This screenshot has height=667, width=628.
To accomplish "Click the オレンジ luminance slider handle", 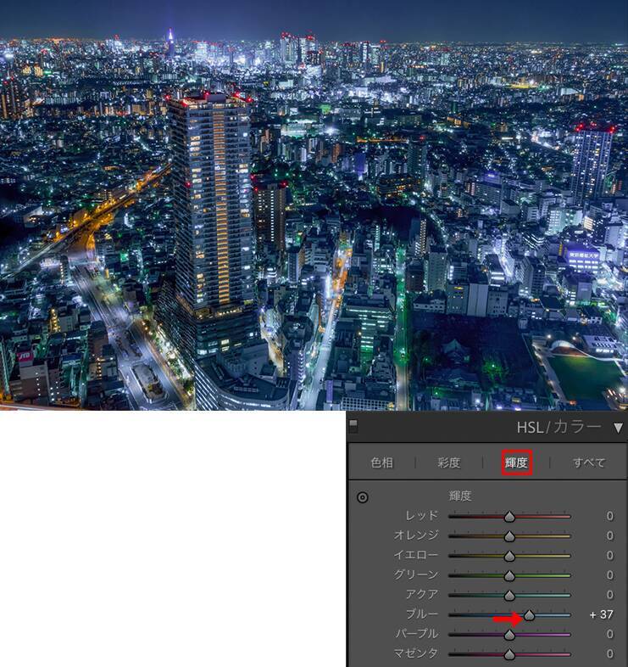I will pos(509,536).
